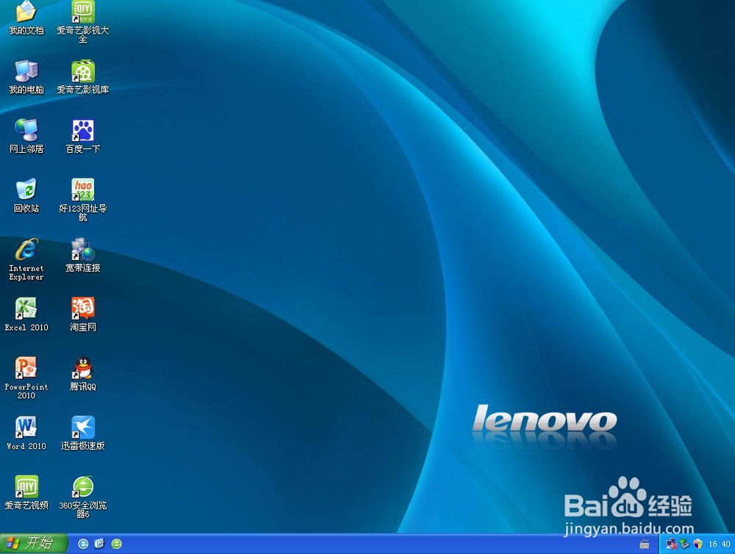Select the 我的电脑 desktop icon
The height and width of the screenshot is (554, 735).
pos(26,71)
